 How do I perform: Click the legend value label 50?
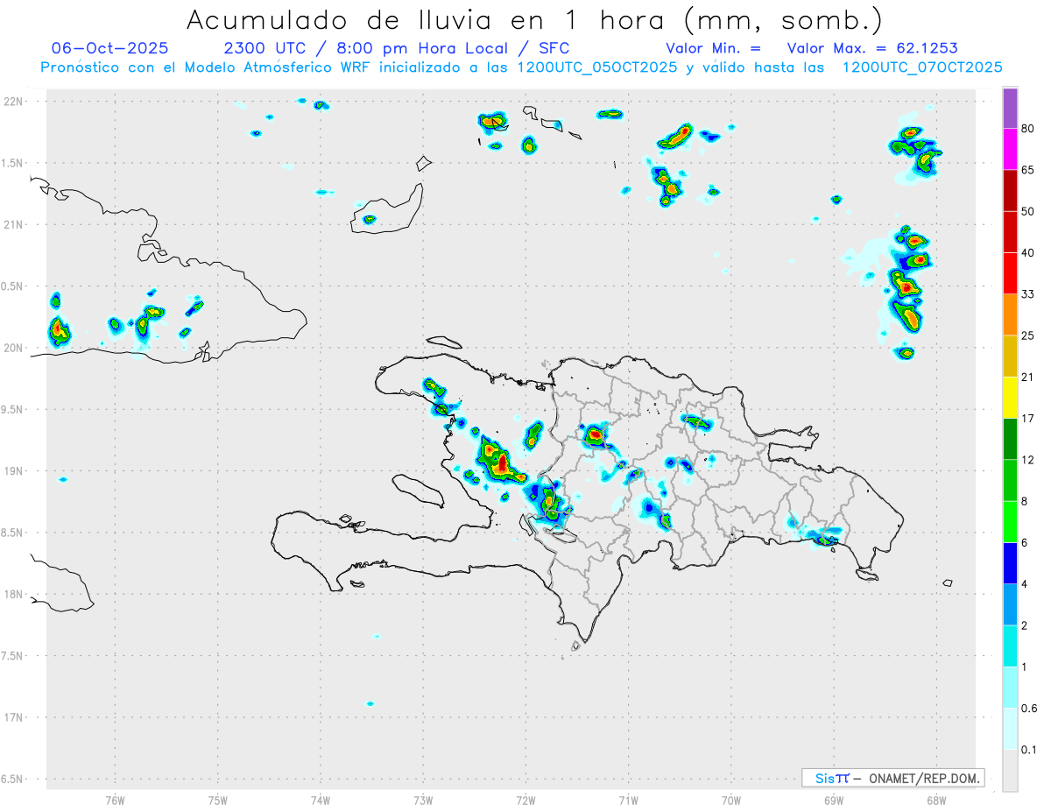tap(1028, 211)
